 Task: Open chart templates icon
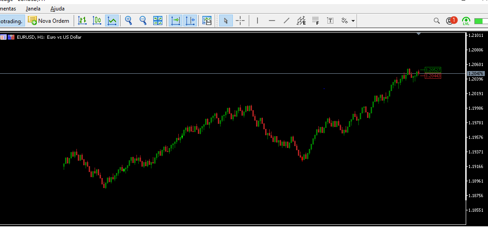click(x=207, y=21)
